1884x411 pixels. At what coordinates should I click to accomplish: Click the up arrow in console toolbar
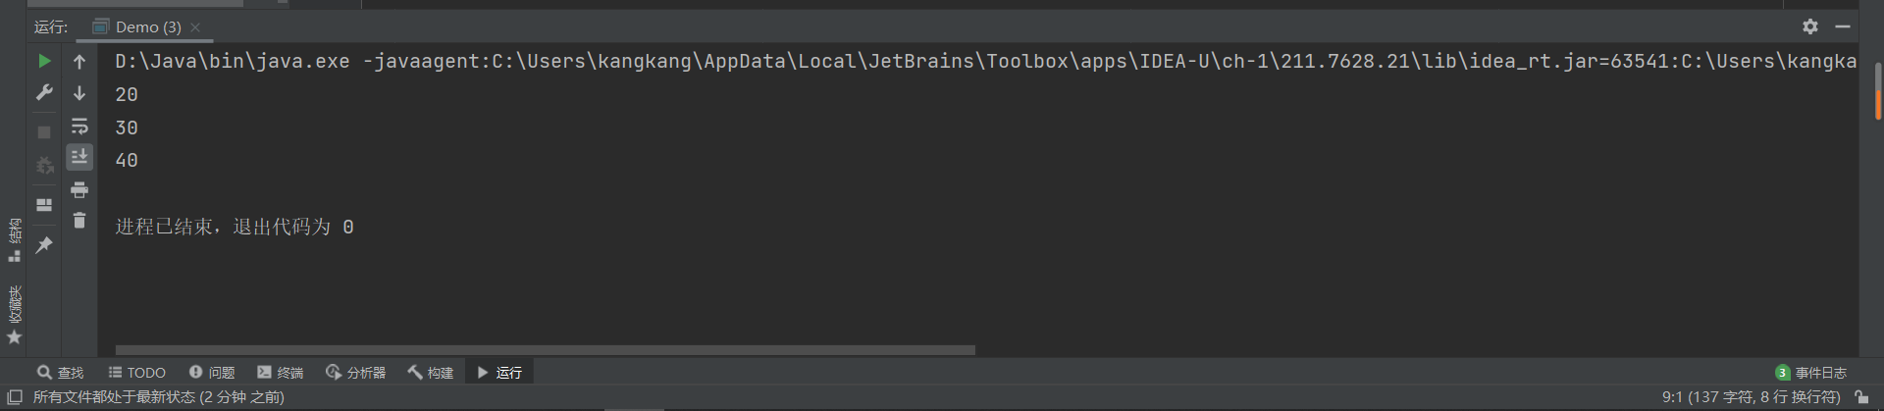(x=79, y=62)
